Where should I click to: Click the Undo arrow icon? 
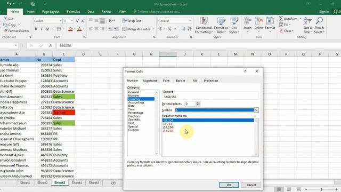click(9, 4)
